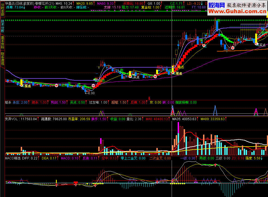
Task: Select the 短杀 indicator name
Action: click(8, 102)
